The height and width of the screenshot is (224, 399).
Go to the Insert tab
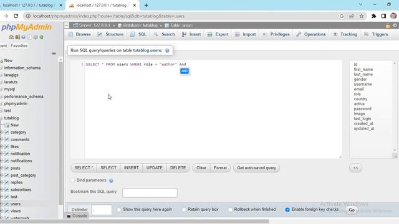click(191, 34)
